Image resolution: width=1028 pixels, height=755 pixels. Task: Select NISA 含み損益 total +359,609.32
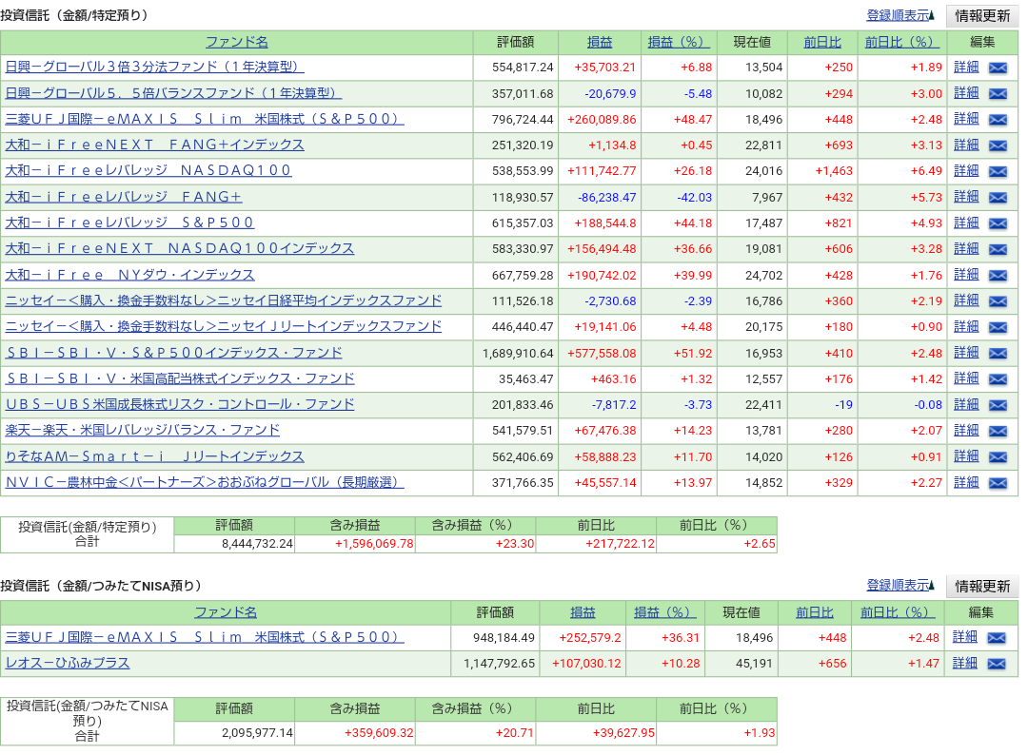click(x=379, y=733)
